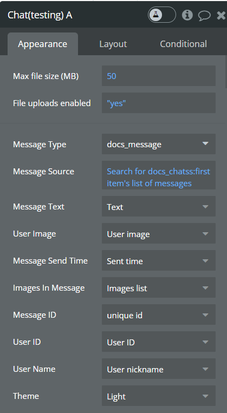Viewport: 227px width, 413px height.
Task: Select the Appearance tab
Action: point(43,44)
